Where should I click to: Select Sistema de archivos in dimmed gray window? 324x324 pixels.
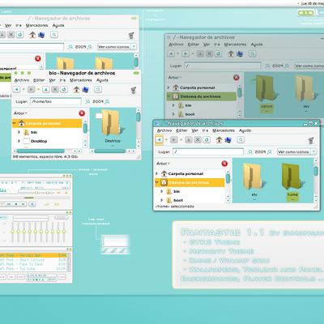(x=202, y=96)
